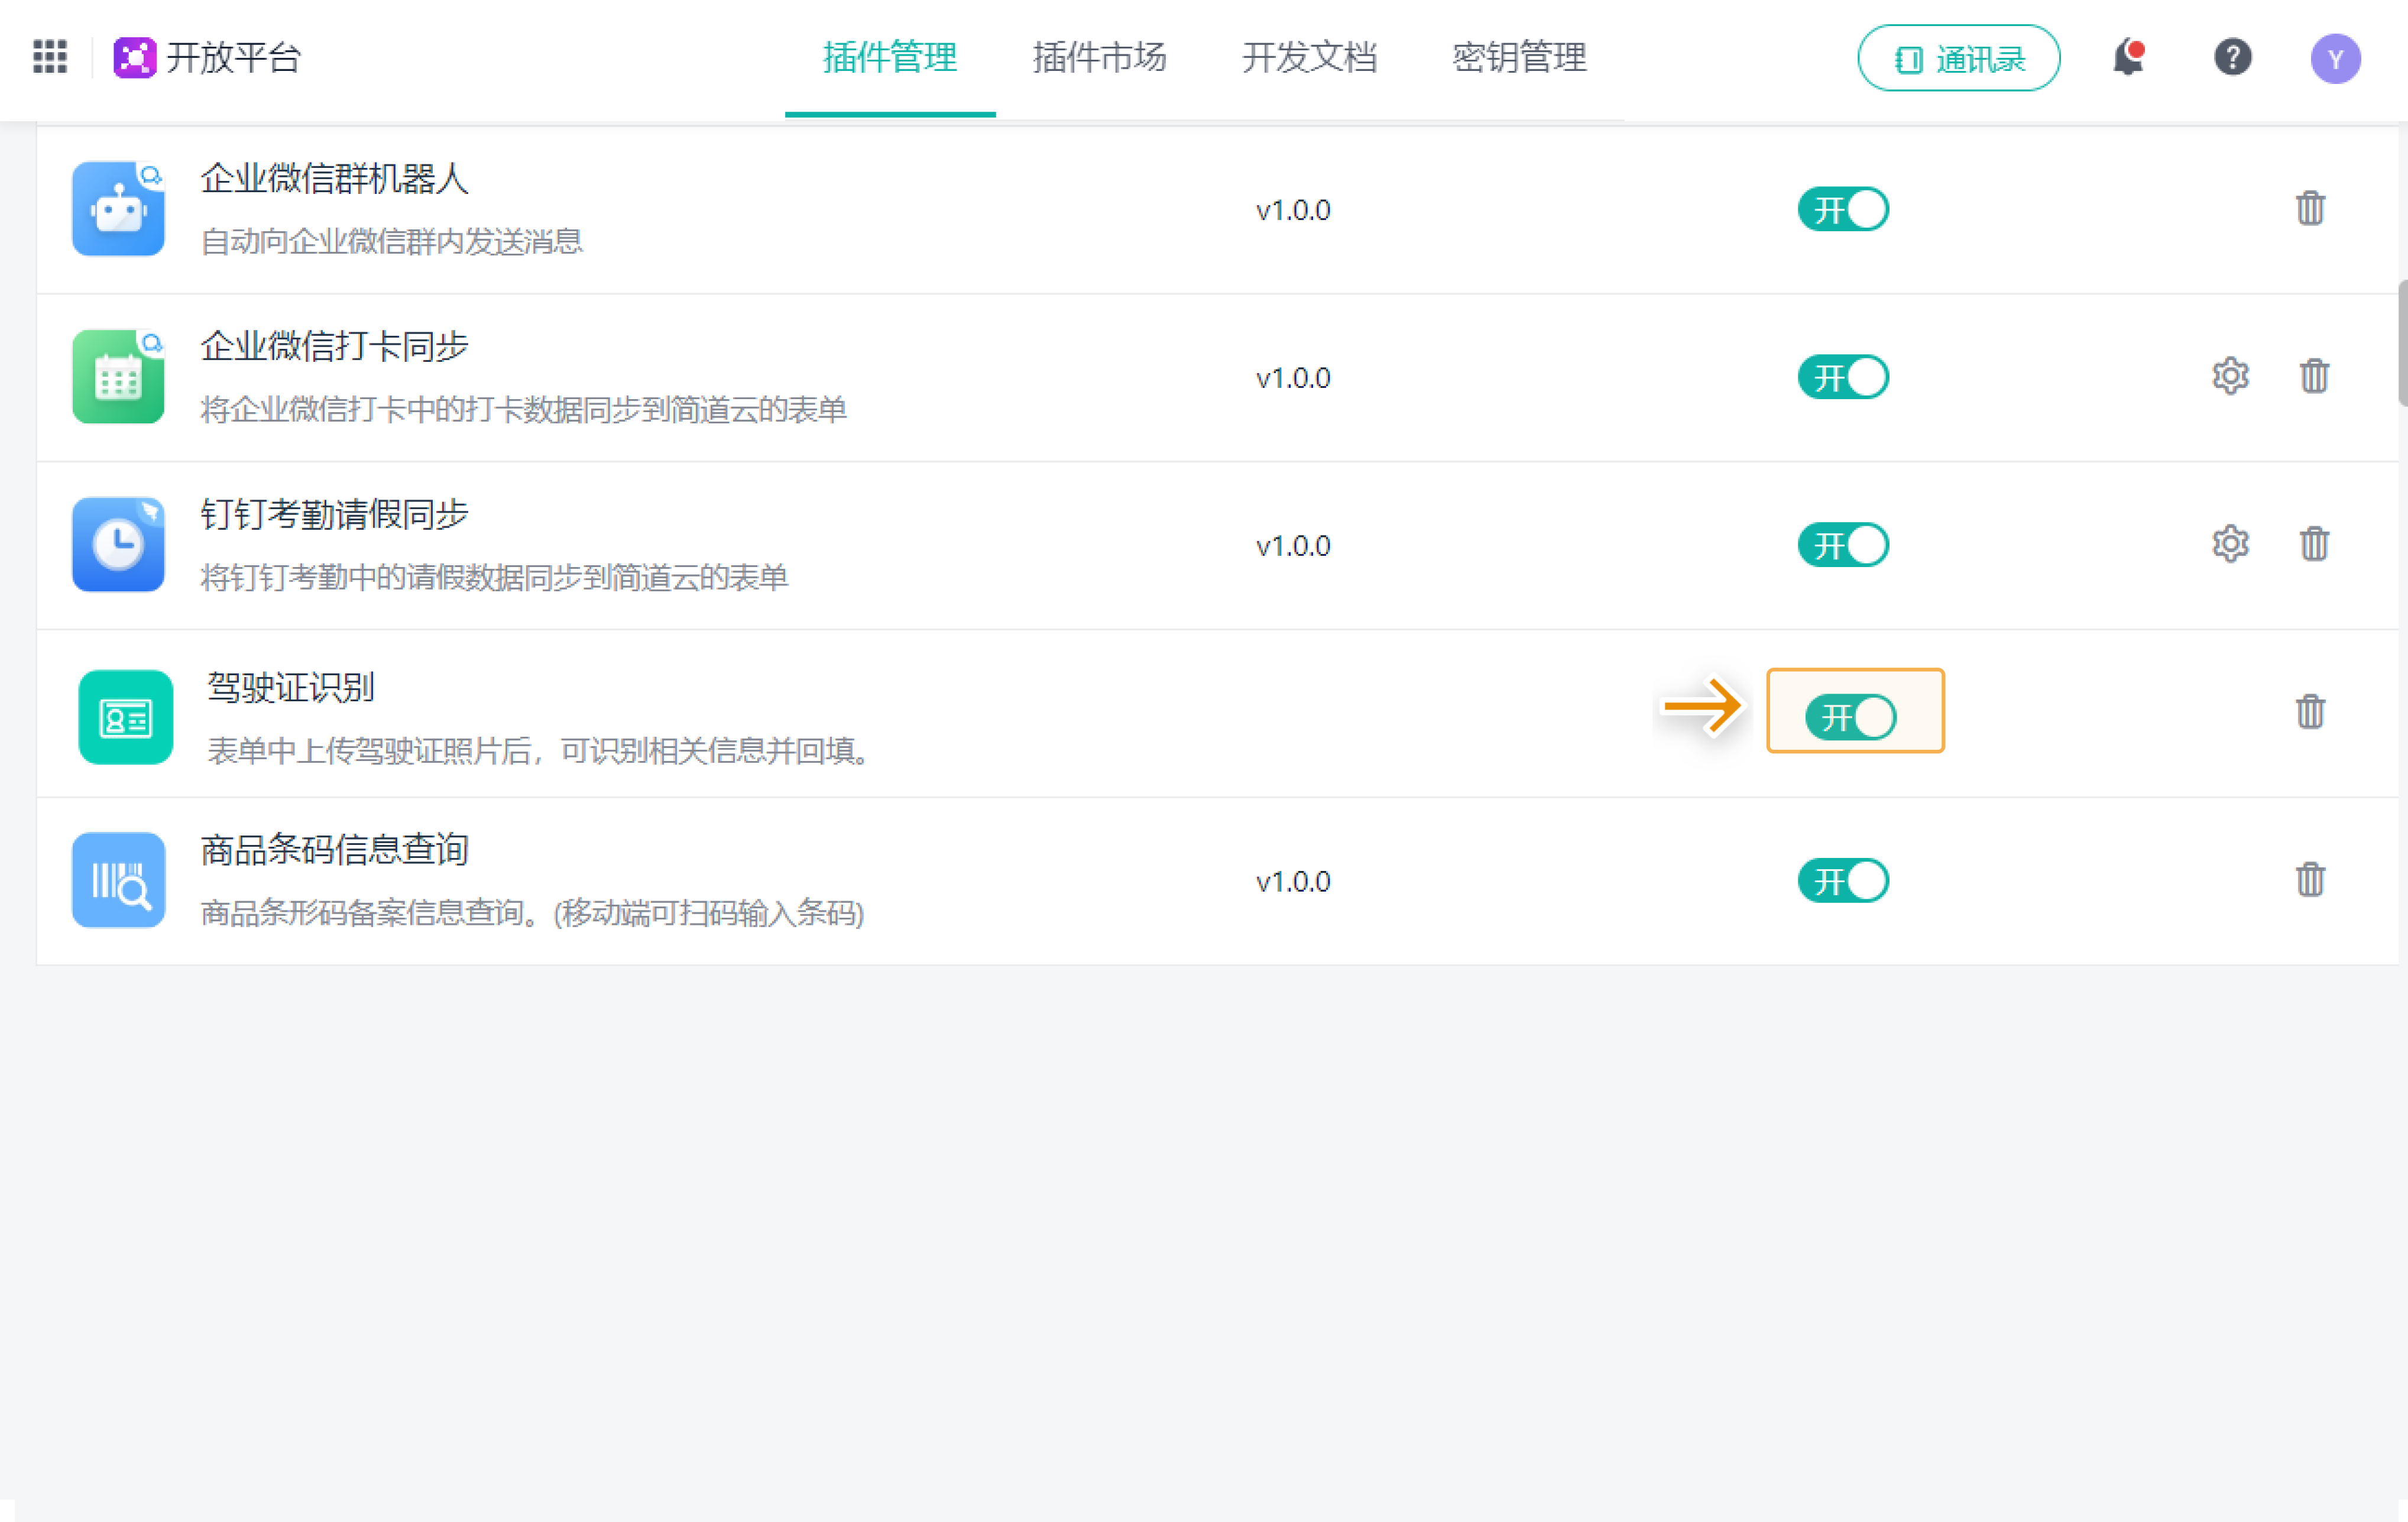The height and width of the screenshot is (1522, 2408).
Task: Click trash icon for 钉钉考勤请假同步
Action: pos(2314,545)
